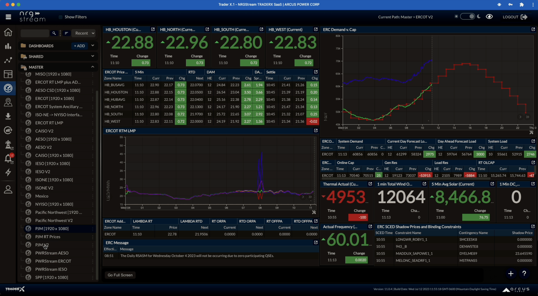538x296 pixels.
Task: Click the sort order icon
Action: point(66,33)
